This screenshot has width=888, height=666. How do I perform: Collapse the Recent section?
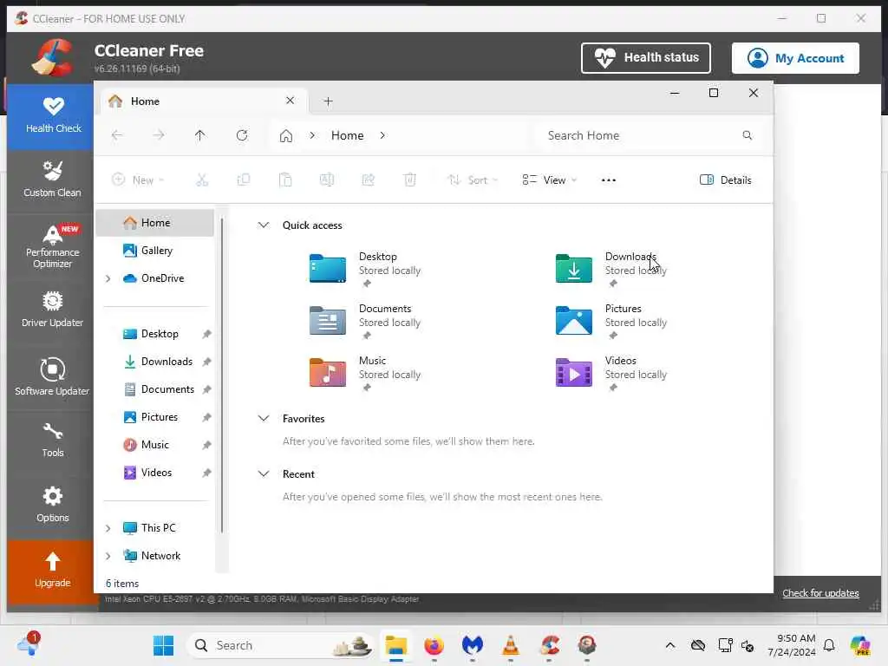(264, 474)
